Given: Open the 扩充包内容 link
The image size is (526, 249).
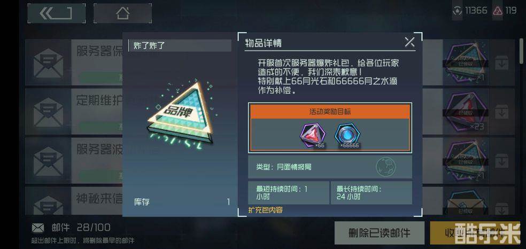Looking at the screenshot, I should tap(265, 210).
